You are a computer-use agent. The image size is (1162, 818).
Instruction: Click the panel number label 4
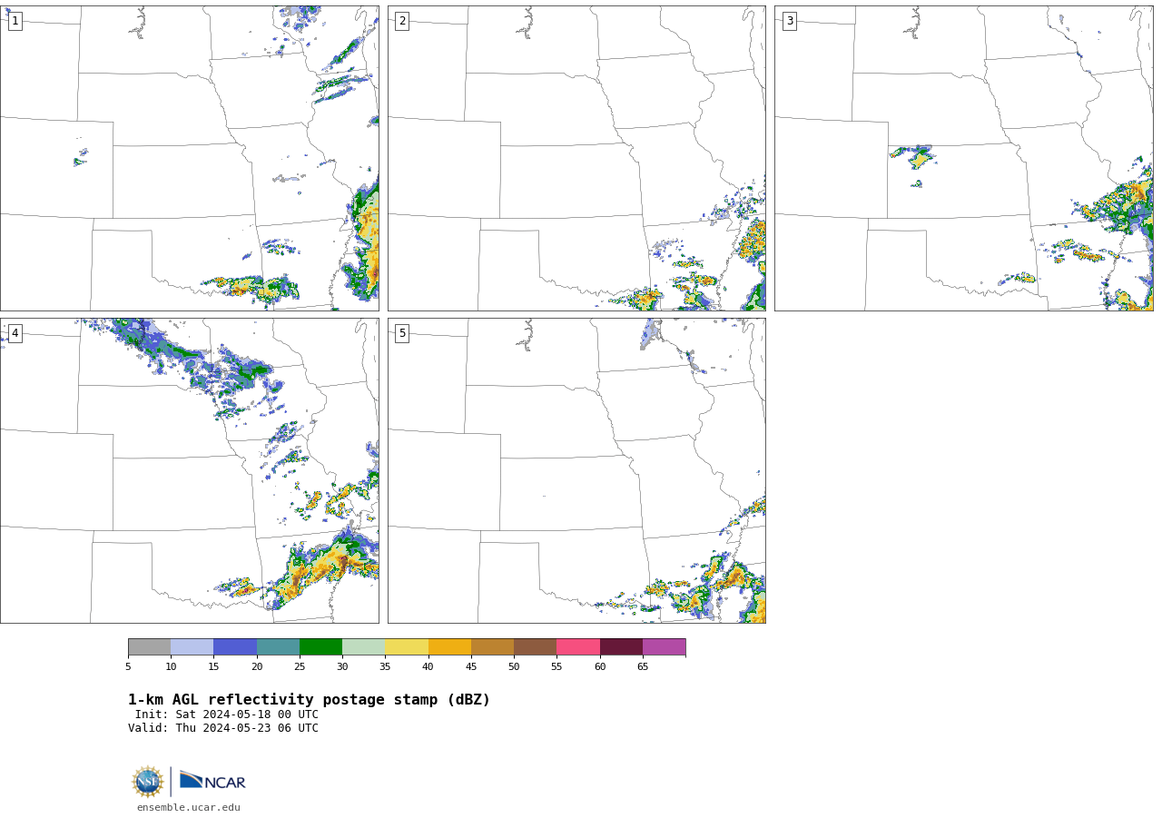tap(15, 333)
